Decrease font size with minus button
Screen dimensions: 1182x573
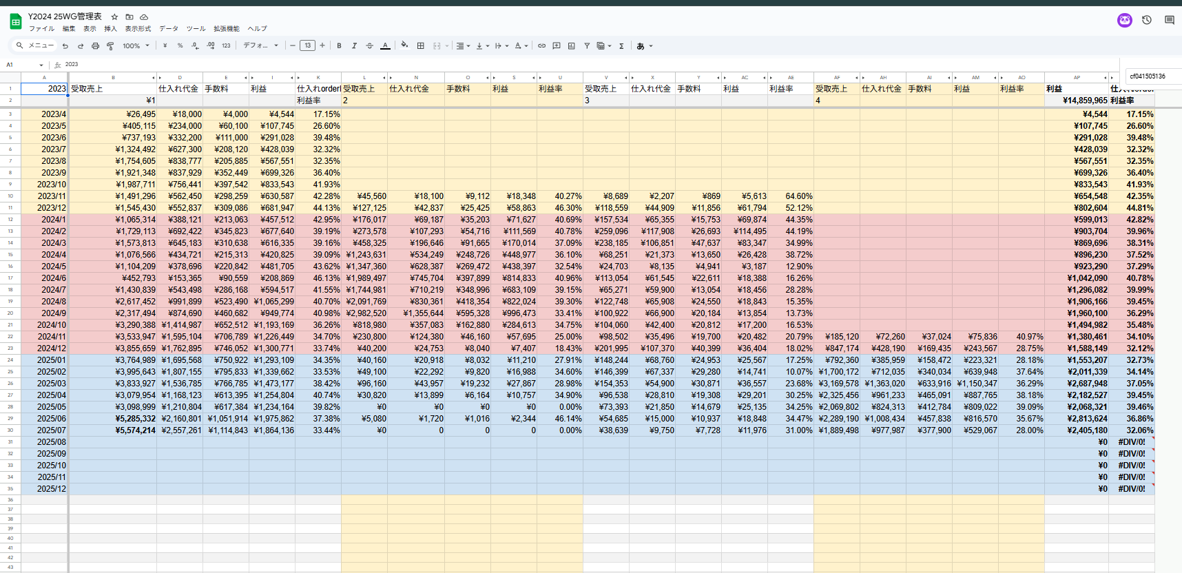point(293,46)
